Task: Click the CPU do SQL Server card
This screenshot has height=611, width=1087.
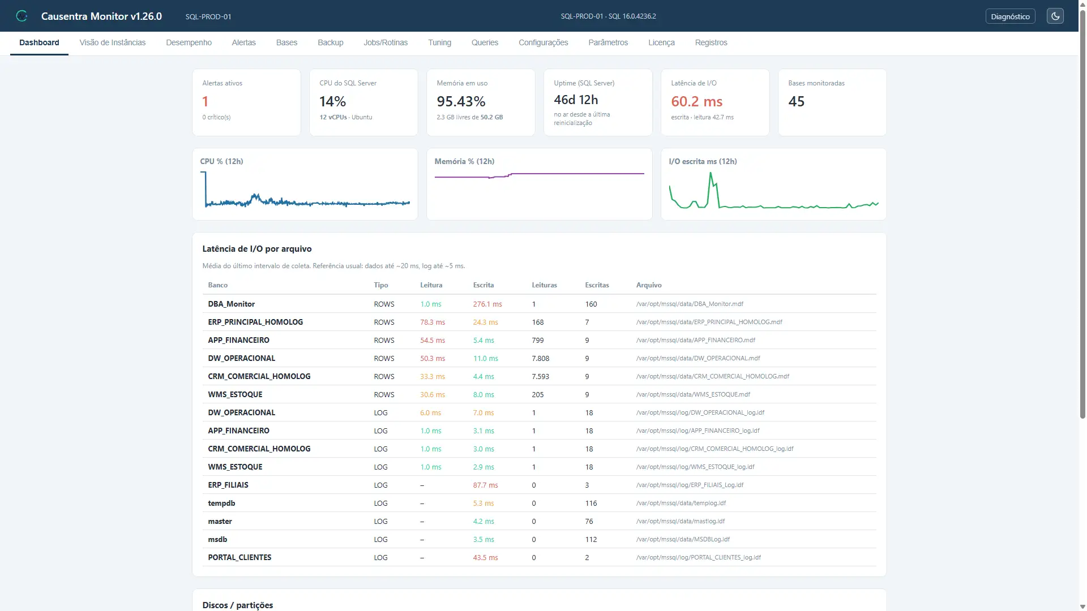Action: [363, 102]
